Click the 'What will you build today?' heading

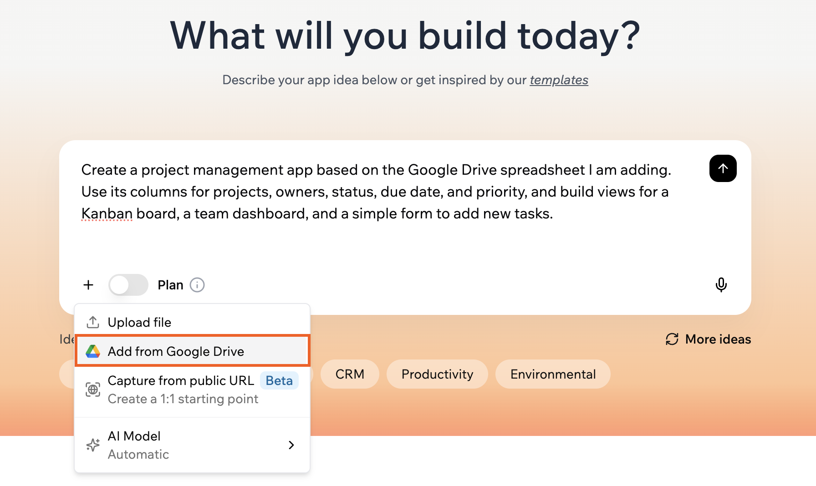point(405,35)
